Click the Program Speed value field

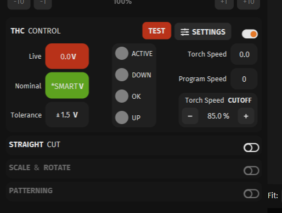[244, 79]
